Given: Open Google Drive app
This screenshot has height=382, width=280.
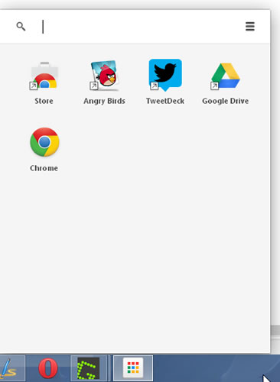Looking at the screenshot, I should [x=226, y=76].
